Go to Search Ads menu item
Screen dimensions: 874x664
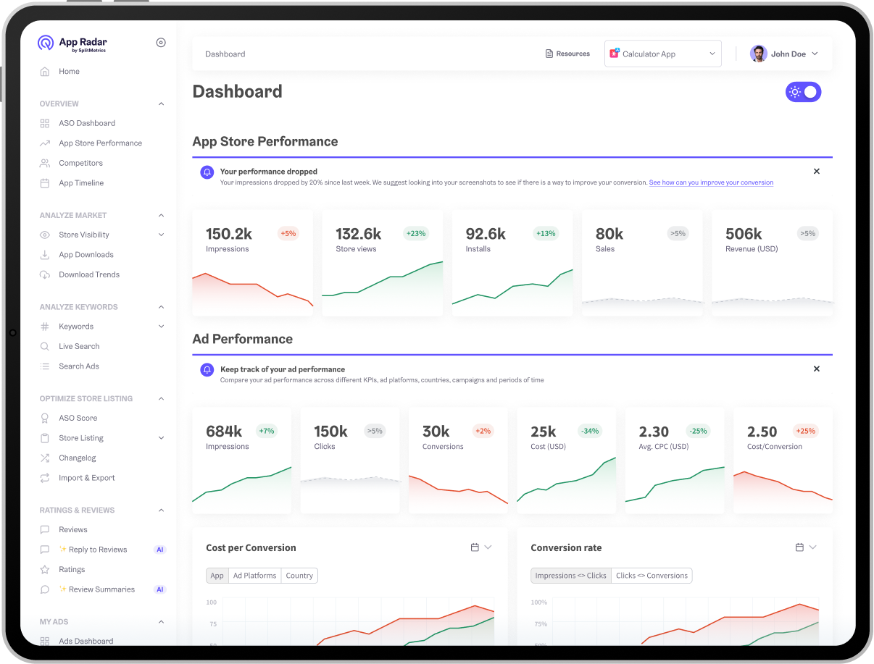coord(79,366)
